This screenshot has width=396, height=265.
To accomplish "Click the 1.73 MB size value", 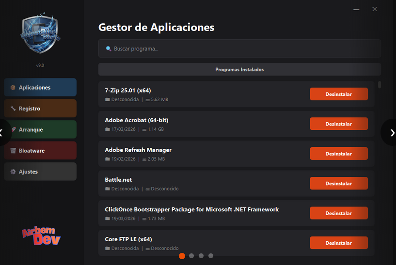I will 156,218.
